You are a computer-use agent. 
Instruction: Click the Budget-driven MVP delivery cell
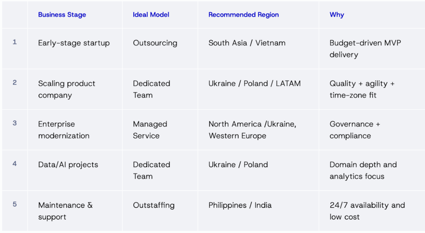(x=365, y=49)
